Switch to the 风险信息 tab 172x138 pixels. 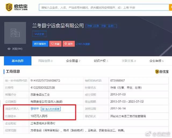45,61
